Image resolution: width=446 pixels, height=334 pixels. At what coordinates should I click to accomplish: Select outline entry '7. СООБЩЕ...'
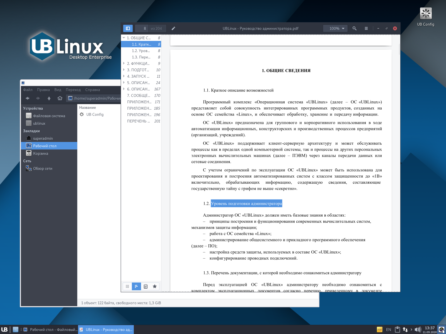click(141, 95)
